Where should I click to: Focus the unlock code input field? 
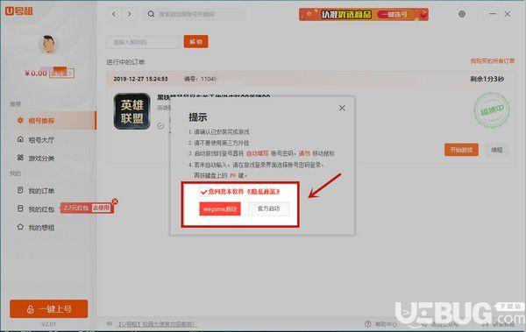[143, 42]
